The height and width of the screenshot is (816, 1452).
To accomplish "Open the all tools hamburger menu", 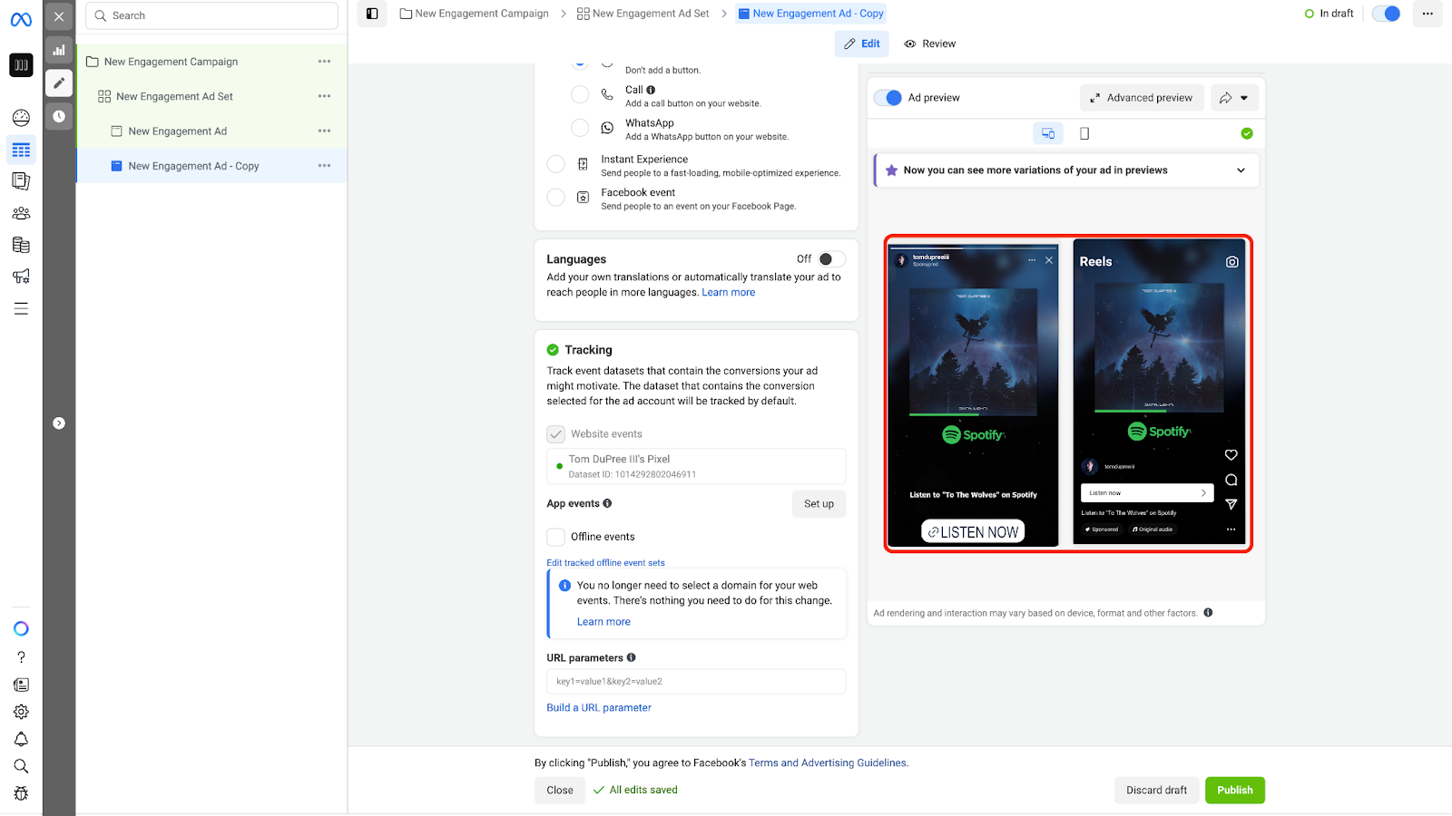I will [x=21, y=309].
